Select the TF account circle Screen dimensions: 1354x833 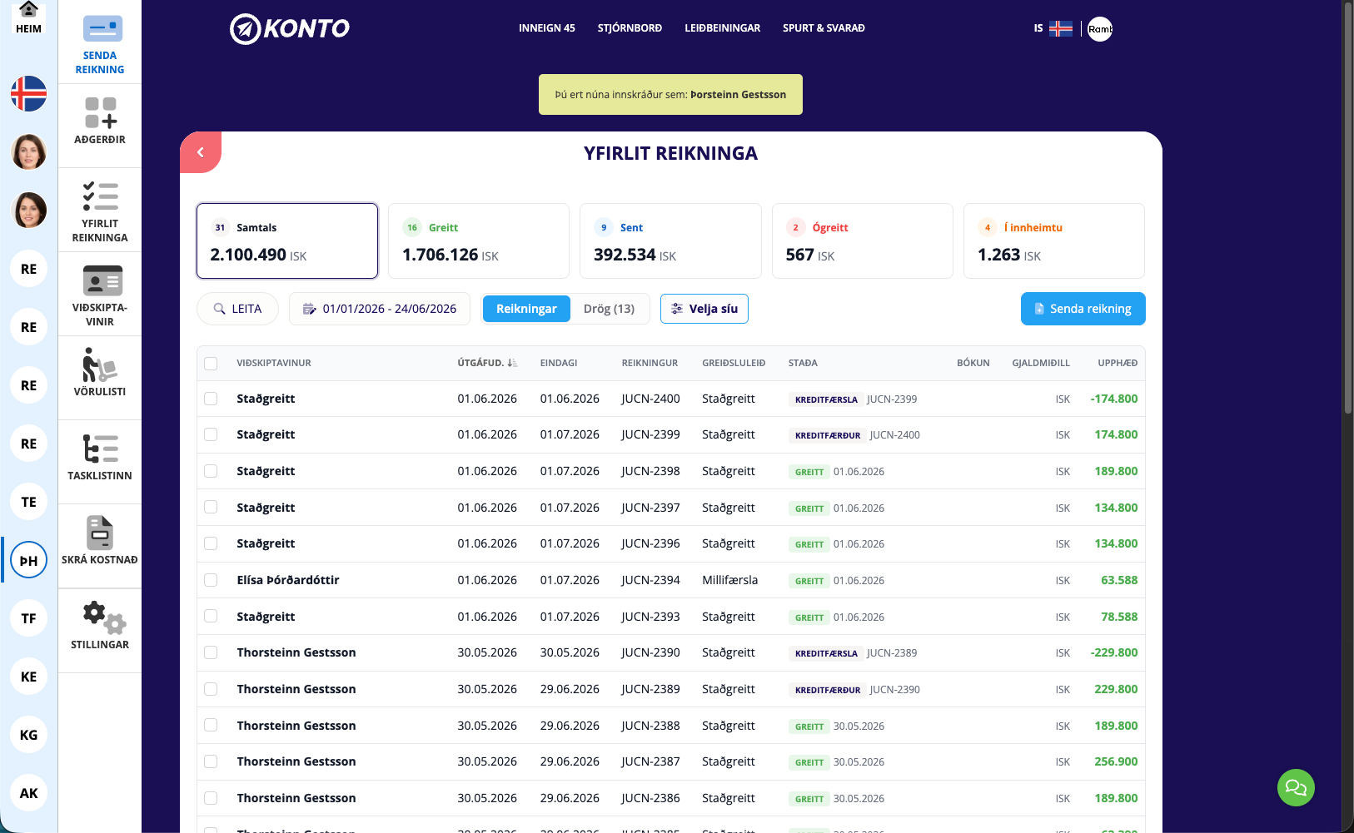click(28, 618)
